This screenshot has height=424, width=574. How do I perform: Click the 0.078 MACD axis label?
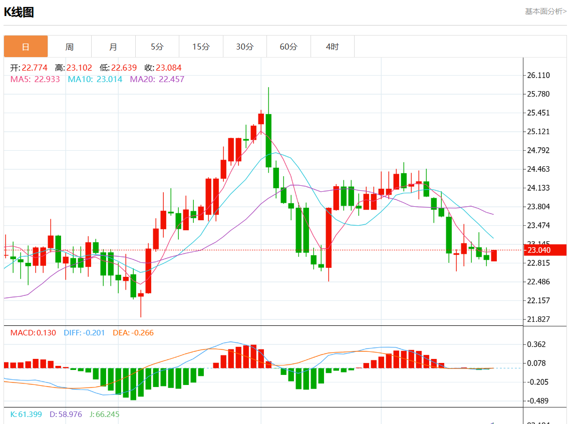click(536, 363)
